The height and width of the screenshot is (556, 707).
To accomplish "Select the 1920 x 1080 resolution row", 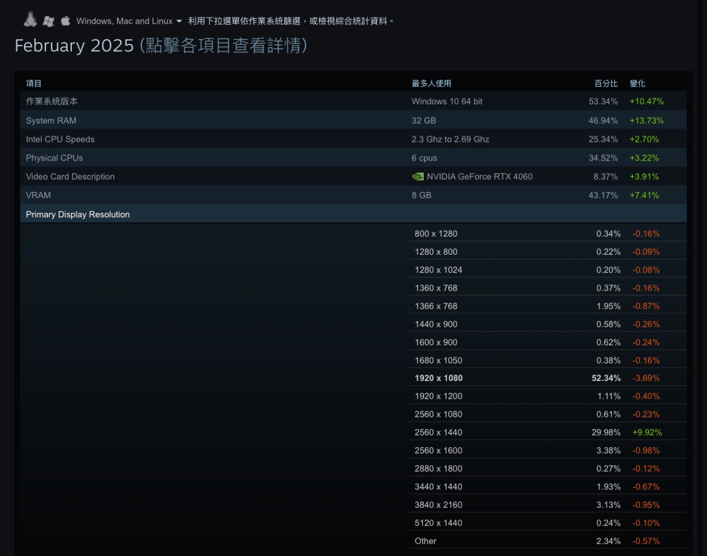I will [438, 378].
